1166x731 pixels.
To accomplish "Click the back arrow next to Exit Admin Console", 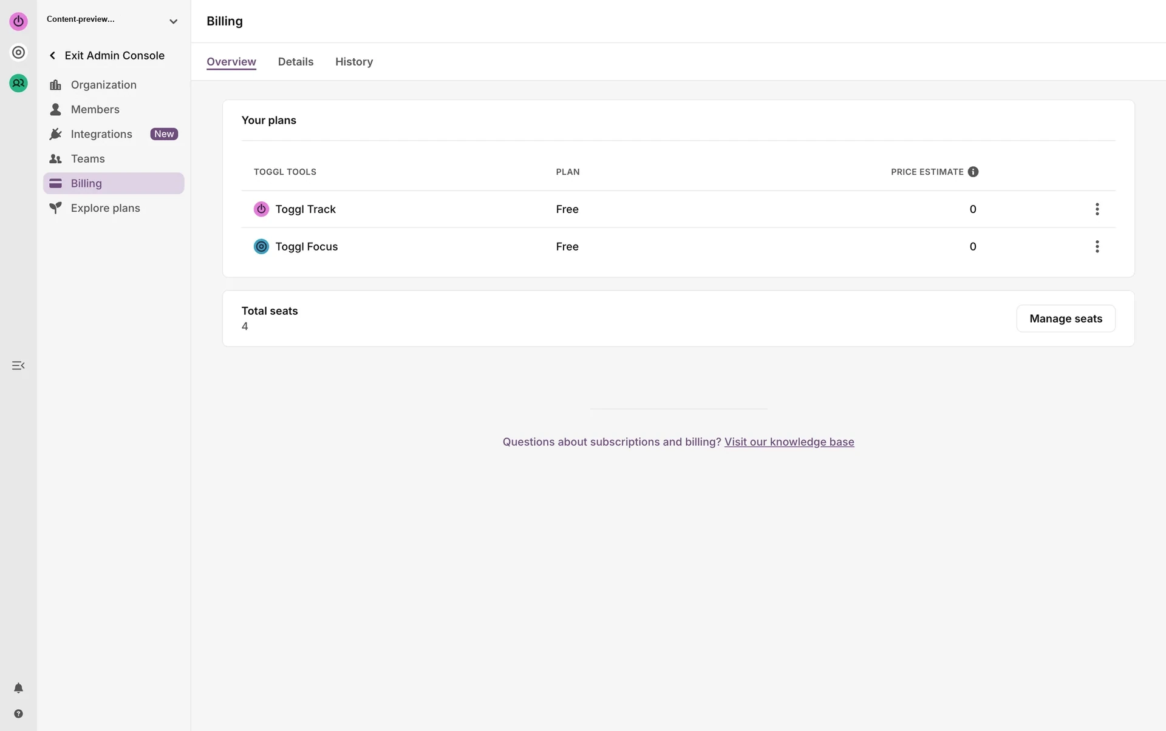I will (x=52, y=56).
